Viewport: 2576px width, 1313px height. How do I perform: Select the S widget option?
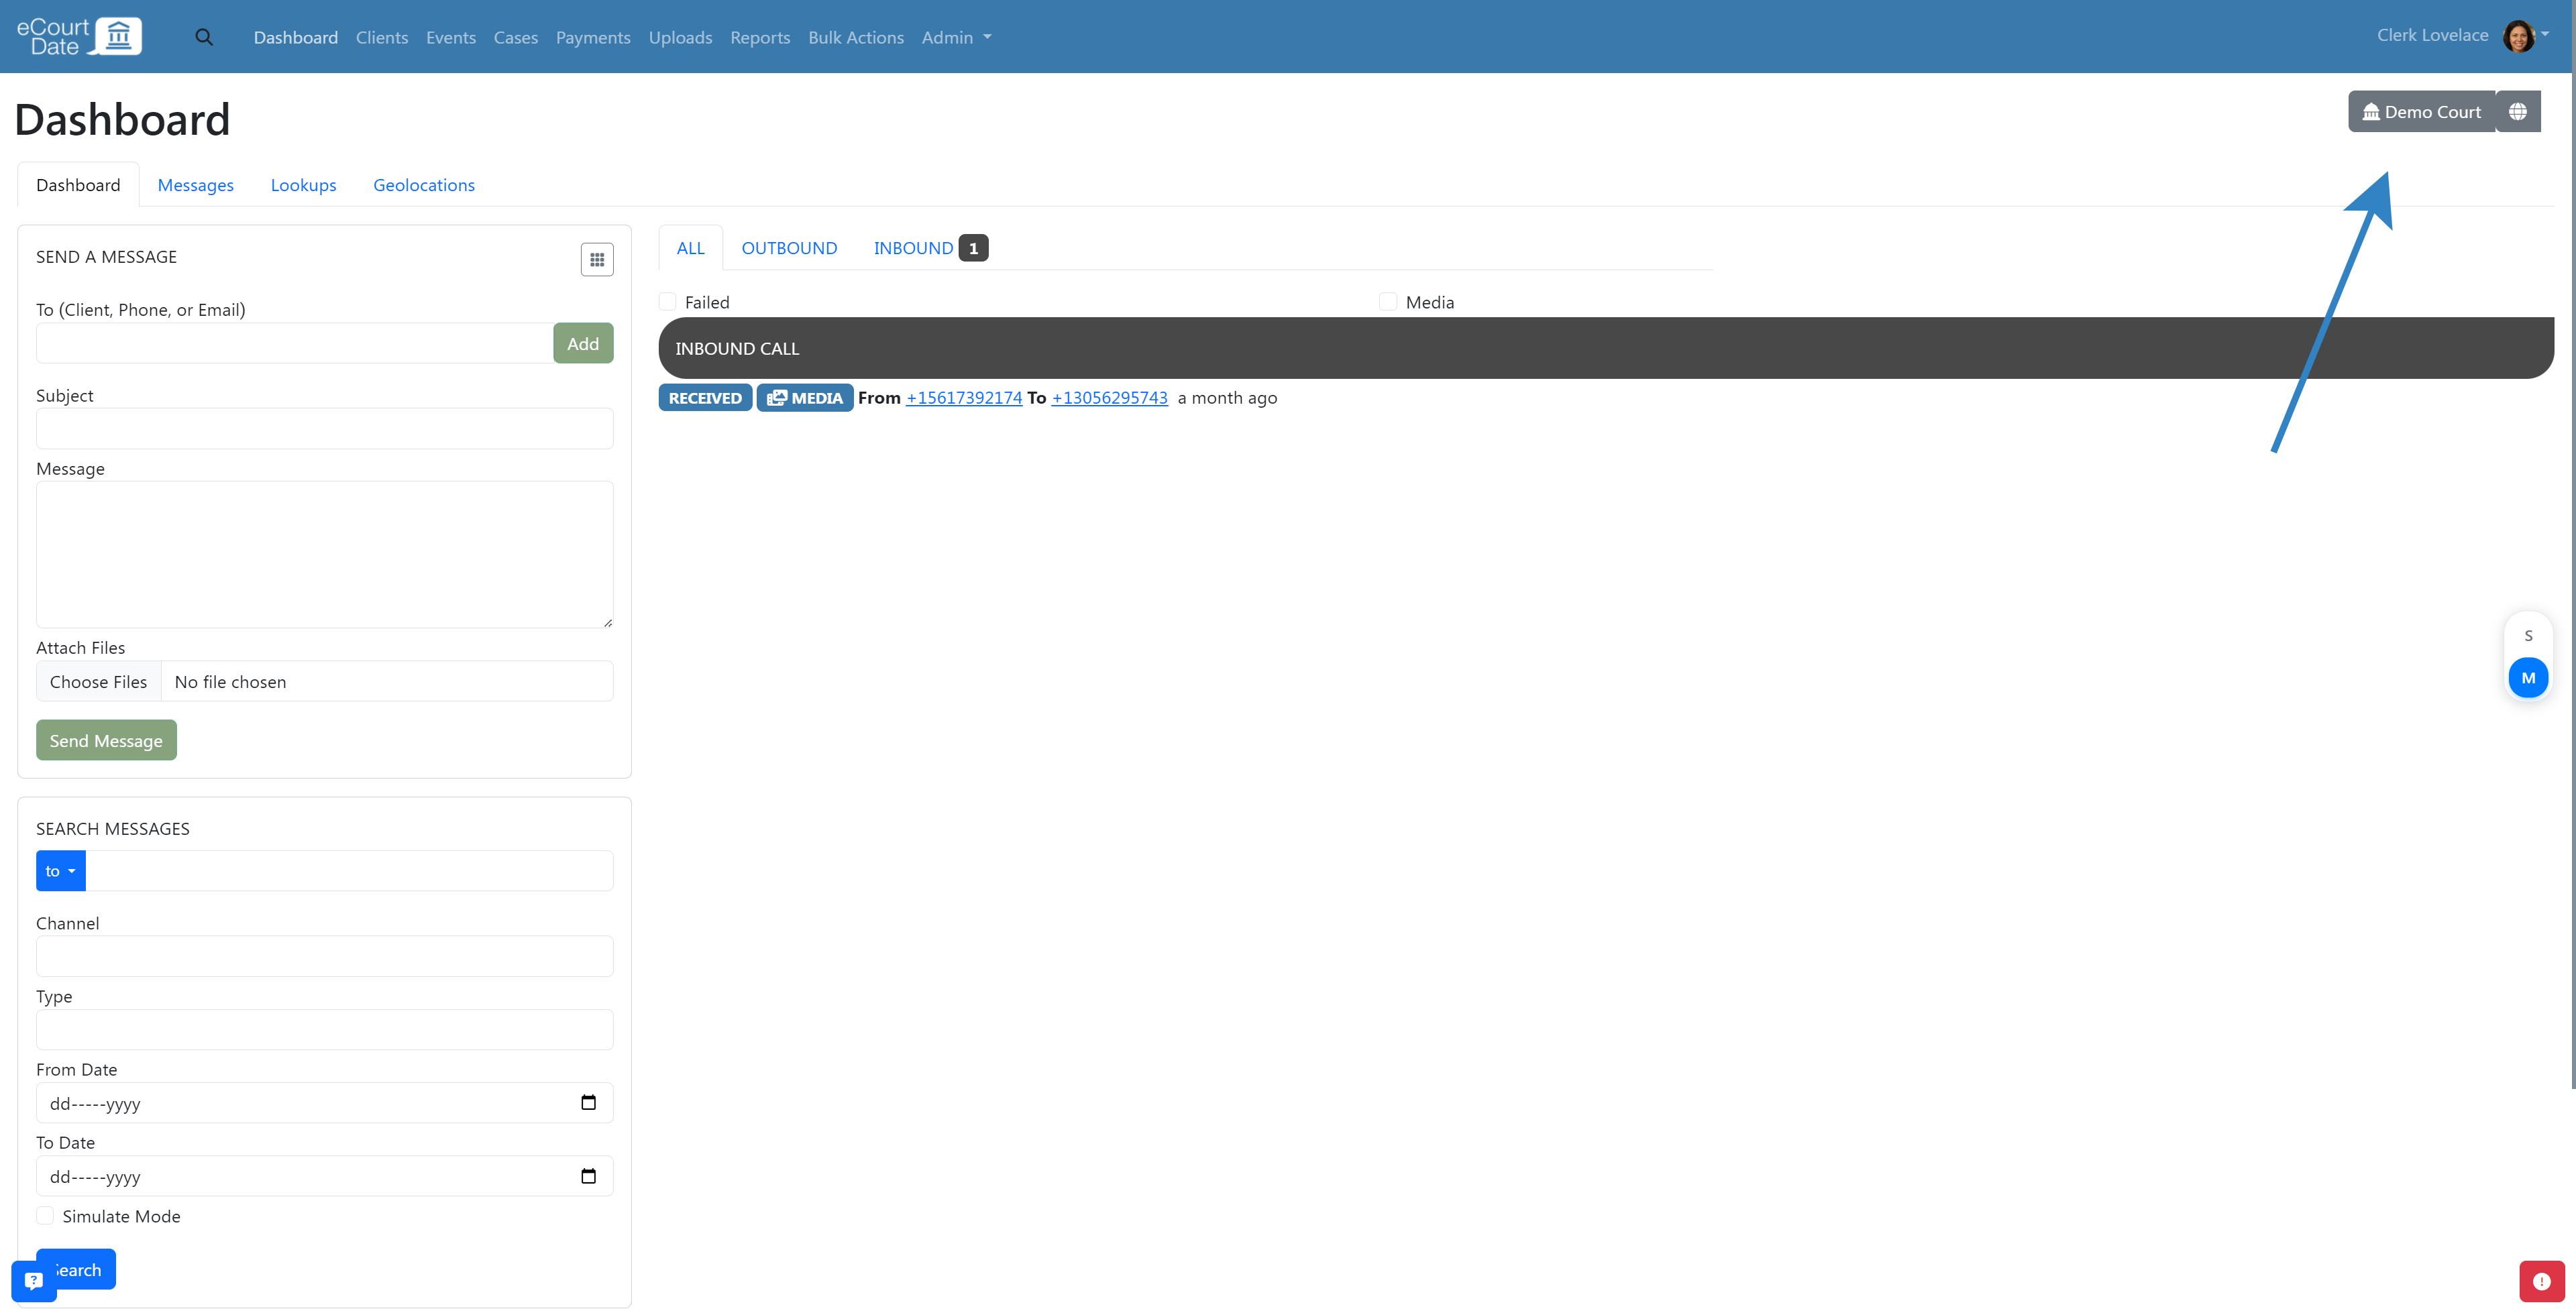(x=2528, y=636)
